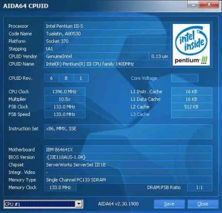Click the Integr. Video dash value
222x213 pixels.
tap(47, 173)
